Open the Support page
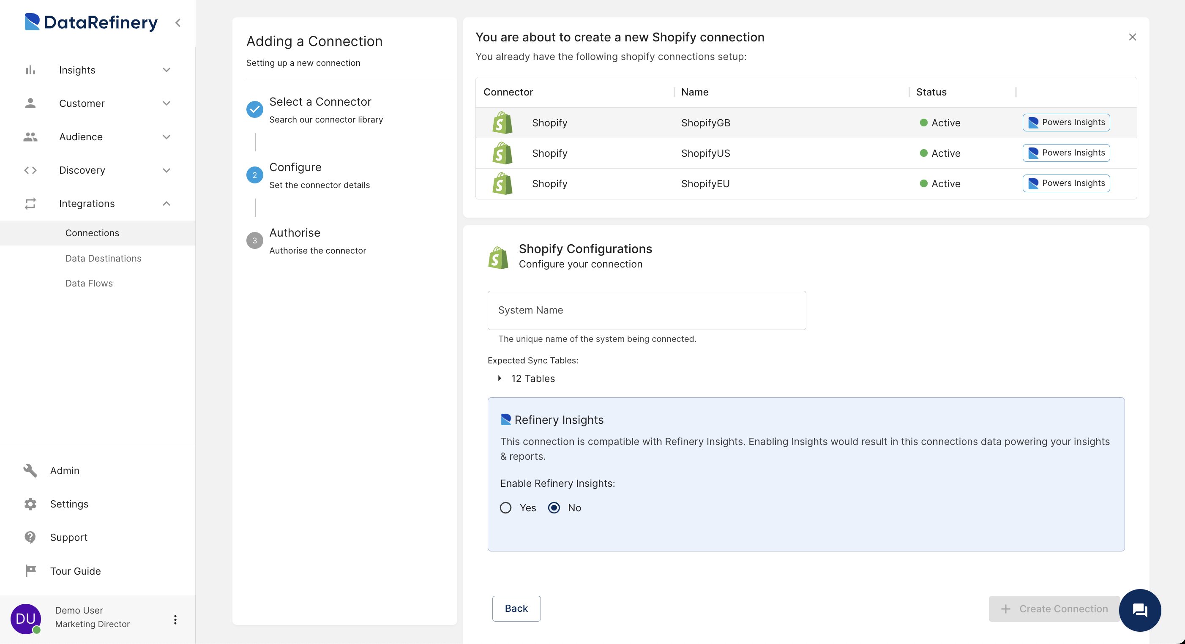This screenshot has height=644, width=1185. [68, 537]
